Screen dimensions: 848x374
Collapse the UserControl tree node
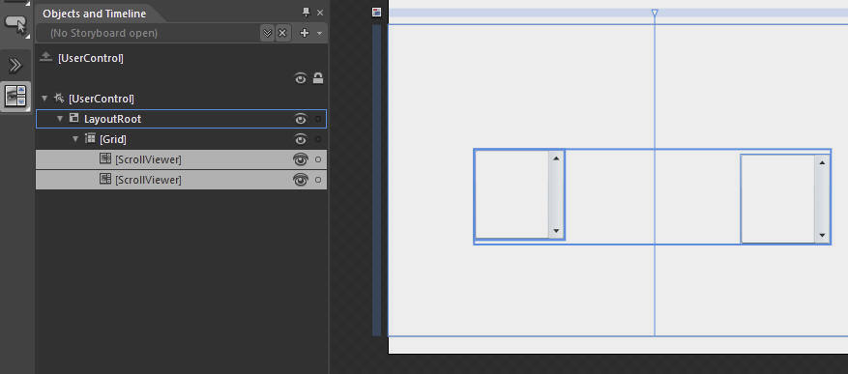click(x=44, y=99)
